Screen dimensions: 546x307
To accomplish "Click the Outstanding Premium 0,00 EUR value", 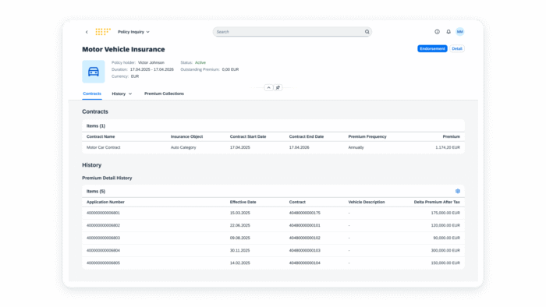I will click(x=231, y=69).
